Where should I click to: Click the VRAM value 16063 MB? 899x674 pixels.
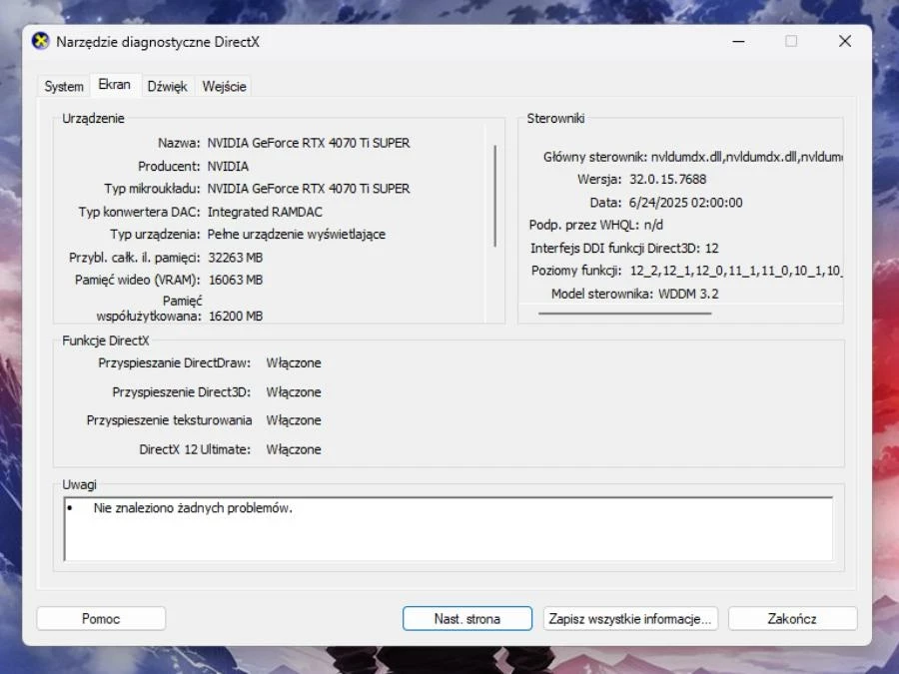[236, 280]
